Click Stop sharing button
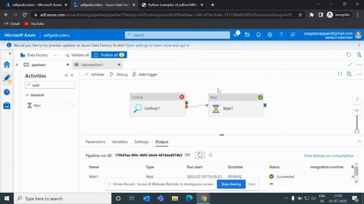The image size is (364, 204). click(x=231, y=184)
